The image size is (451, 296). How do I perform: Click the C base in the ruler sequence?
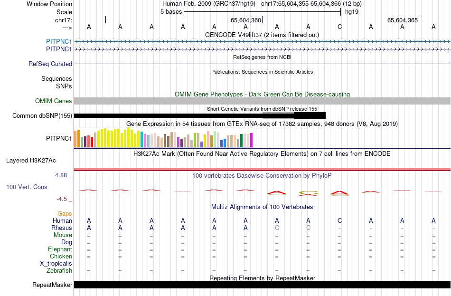[x=340, y=27]
